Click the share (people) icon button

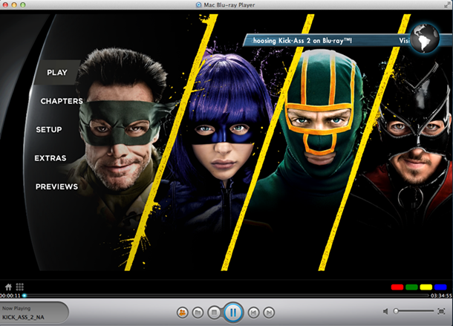[182, 313]
